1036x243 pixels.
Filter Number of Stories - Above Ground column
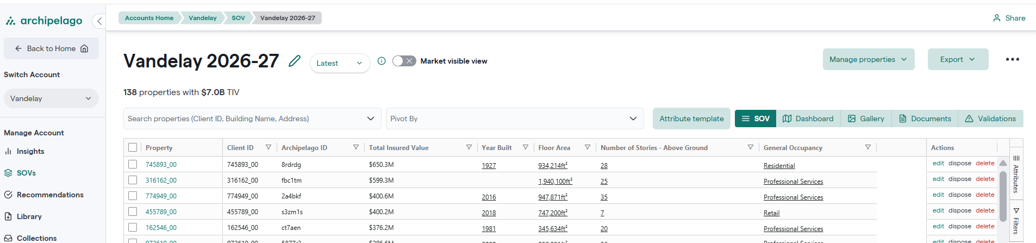click(751, 147)
